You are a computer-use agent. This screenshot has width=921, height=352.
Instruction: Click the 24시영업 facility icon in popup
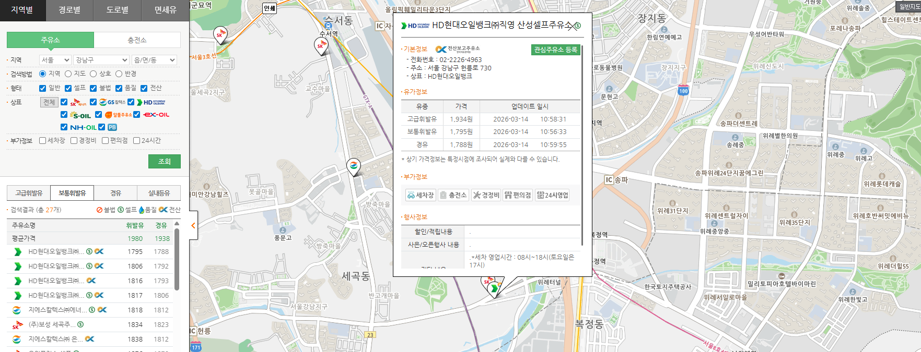click(552, 195)
